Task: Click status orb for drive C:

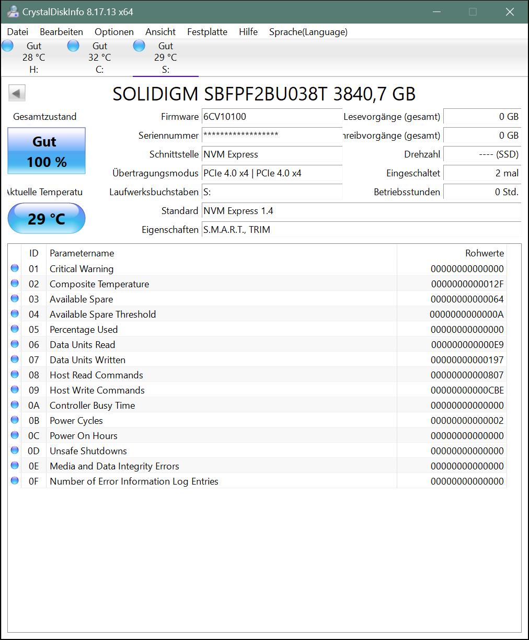Action: [x=73, y=46]
